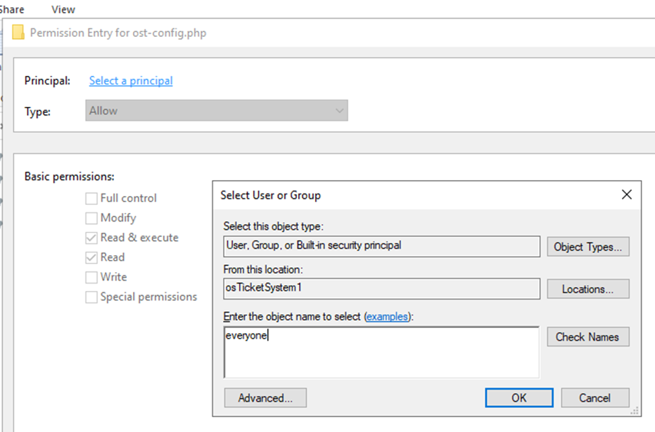Enable the Write permission
The image size is (655, 432).
[91, 277]
